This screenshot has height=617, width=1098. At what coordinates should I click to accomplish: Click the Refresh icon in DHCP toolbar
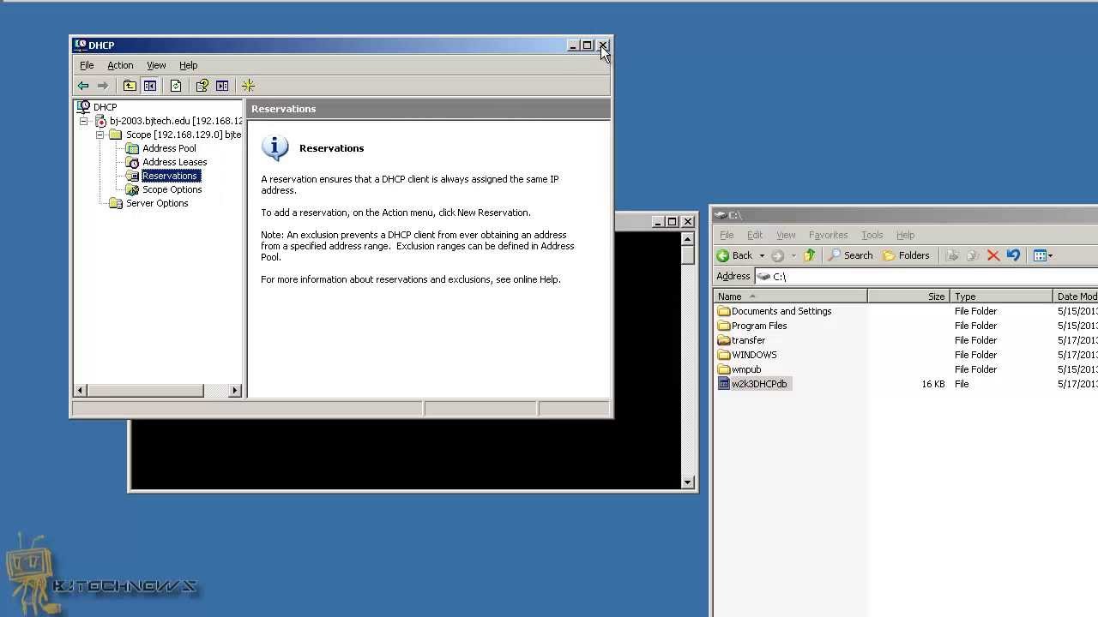coord(176,86)
